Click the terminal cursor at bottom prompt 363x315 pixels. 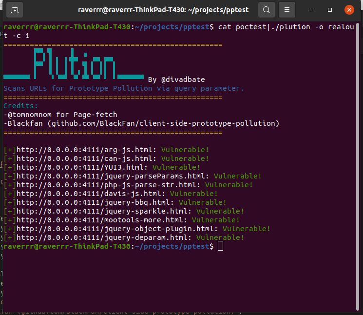(x=220, y=246)
